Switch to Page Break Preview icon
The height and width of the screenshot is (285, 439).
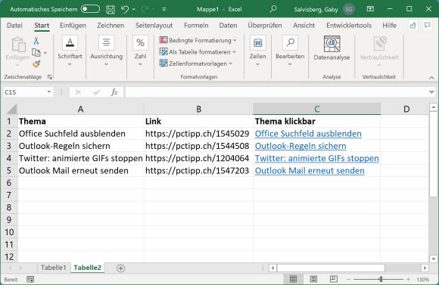click(333, 279)
